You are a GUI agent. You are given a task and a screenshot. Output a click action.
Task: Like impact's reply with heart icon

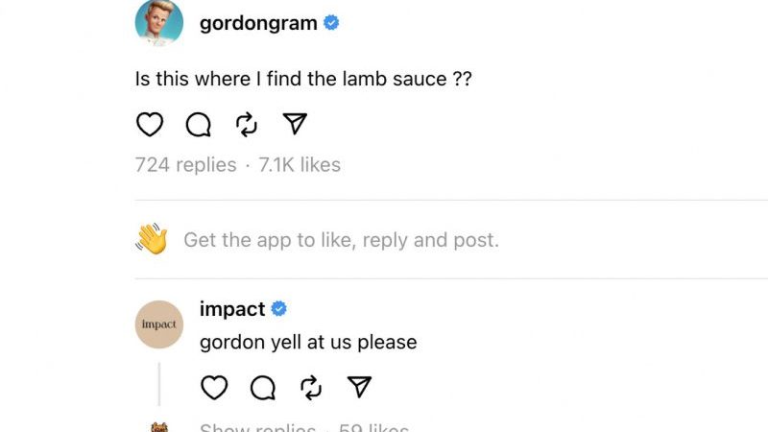[214, 388]
